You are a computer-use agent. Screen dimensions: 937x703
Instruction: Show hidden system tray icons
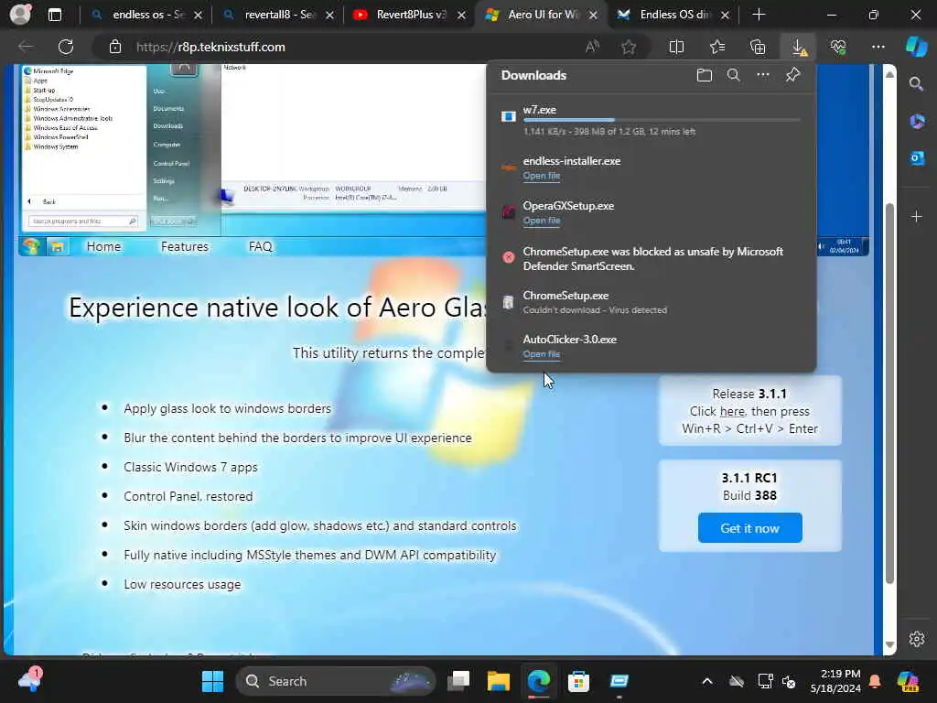click(x=707, y=681)
